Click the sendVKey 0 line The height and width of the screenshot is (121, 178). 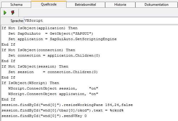(44, 116)
